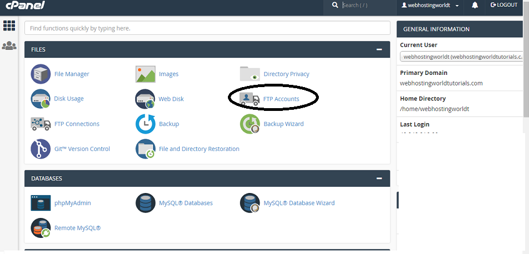Click the Directory Privacy link
The height and width of the screenshot is (254, 529).
[287, 74]
